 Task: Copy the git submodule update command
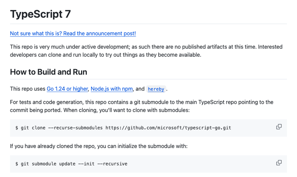[x=279, y=163]
